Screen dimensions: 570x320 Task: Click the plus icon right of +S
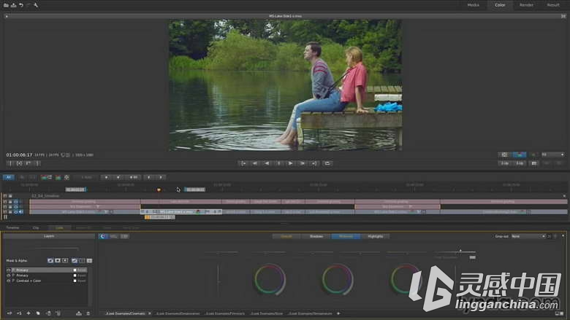tap(28, 313)
